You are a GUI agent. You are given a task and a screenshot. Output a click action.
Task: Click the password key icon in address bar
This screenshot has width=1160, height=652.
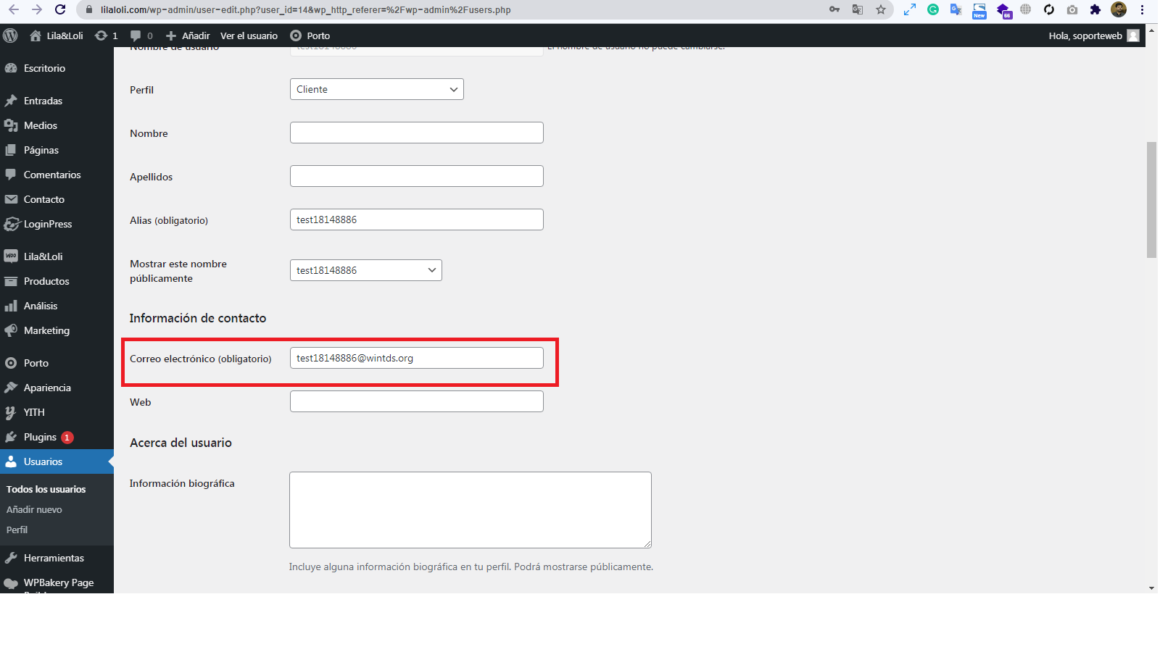coord(834,9)
